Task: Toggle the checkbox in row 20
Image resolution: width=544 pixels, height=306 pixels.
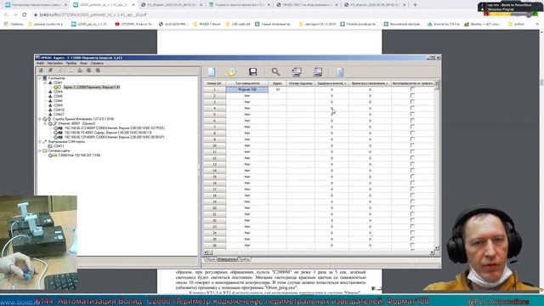Action: coord(412,207)
